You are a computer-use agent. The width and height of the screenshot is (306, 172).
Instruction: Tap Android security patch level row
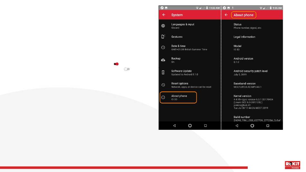click(x=252, y=72)
